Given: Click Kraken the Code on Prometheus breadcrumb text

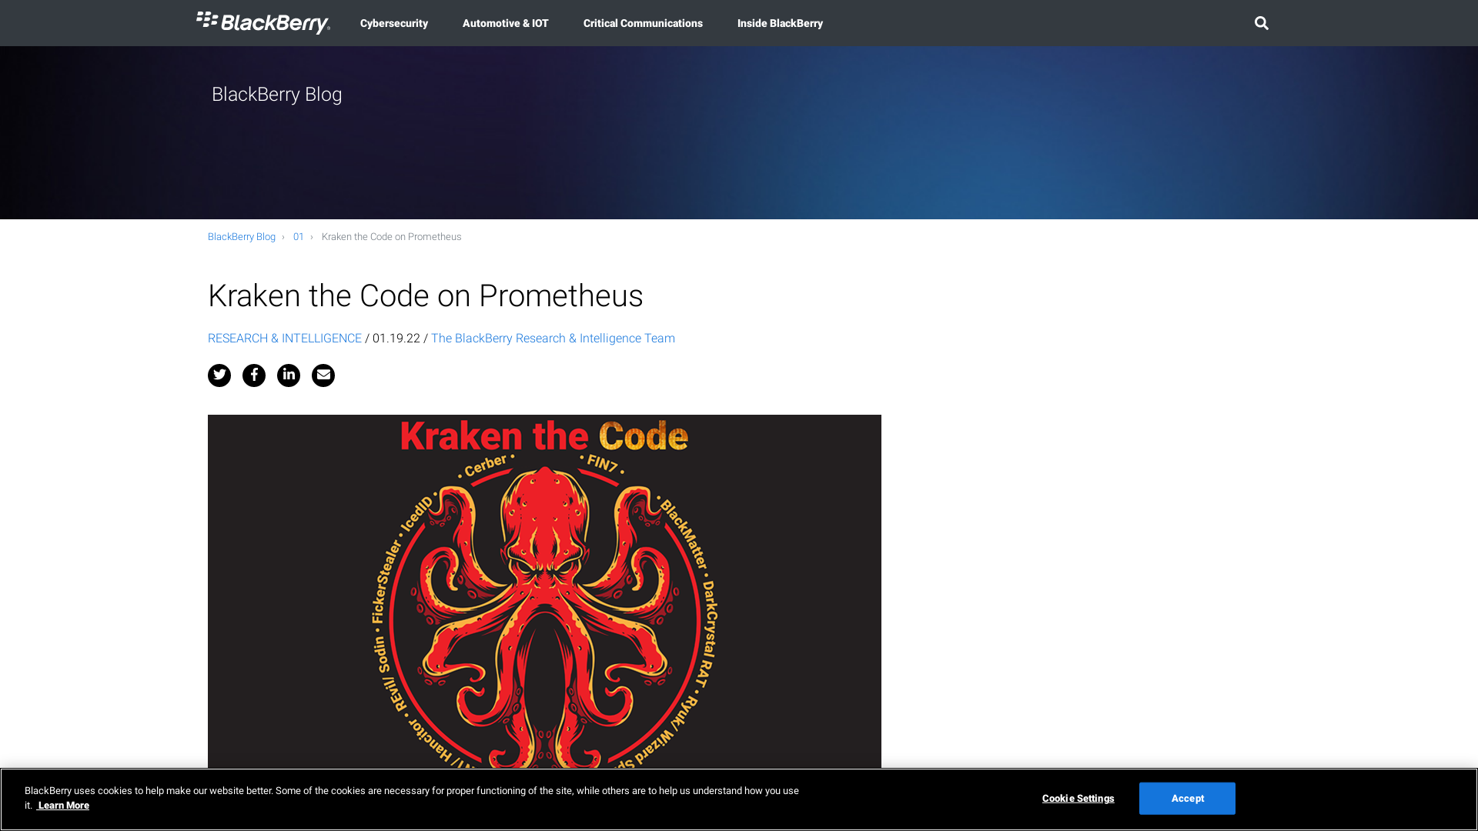Looking at the screenshot, I should pos(392,237).
